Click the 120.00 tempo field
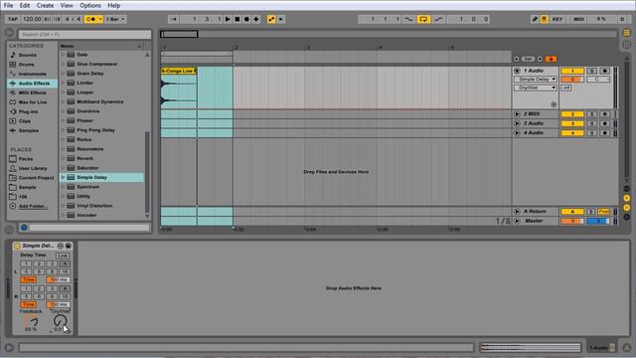This screenshot has height=358, width=636. (x=32, y=19)
